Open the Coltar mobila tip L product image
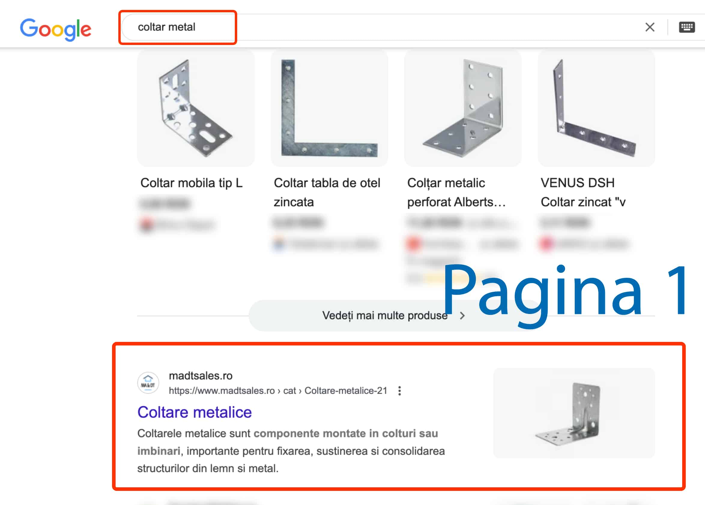The image size is (705, 505). [x=196, y=108]
